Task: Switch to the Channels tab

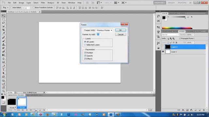Action: [190, 32]
